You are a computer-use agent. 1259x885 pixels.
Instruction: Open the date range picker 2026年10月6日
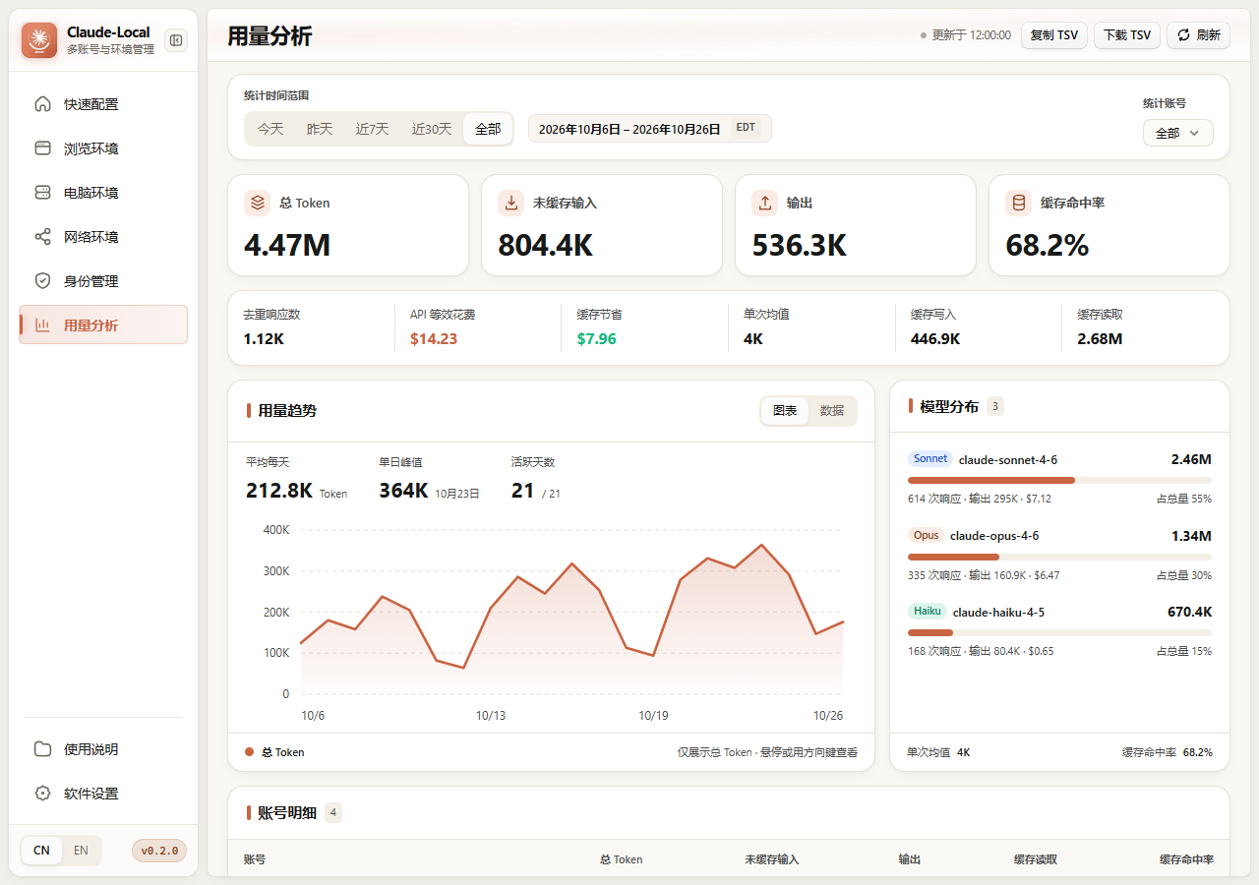[650, 129]
